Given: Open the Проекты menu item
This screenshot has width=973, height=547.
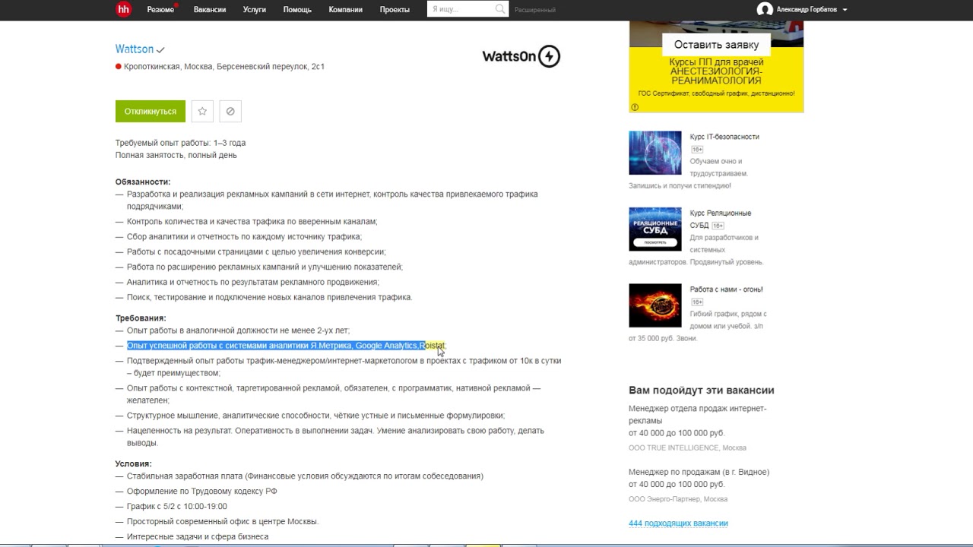Looking at the screenshot, I should tap(395, 10).
